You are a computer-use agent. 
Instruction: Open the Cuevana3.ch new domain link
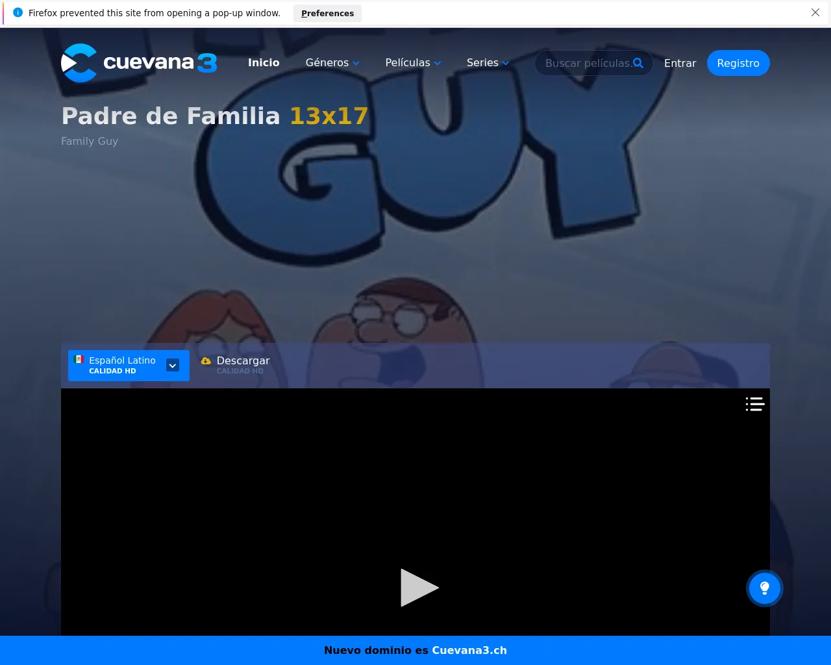469,650
